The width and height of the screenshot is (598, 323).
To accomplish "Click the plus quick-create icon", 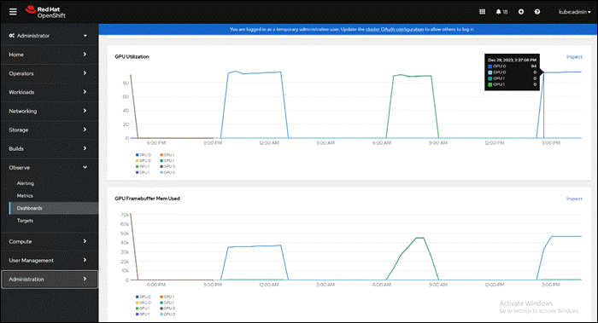I will point(521,12).
